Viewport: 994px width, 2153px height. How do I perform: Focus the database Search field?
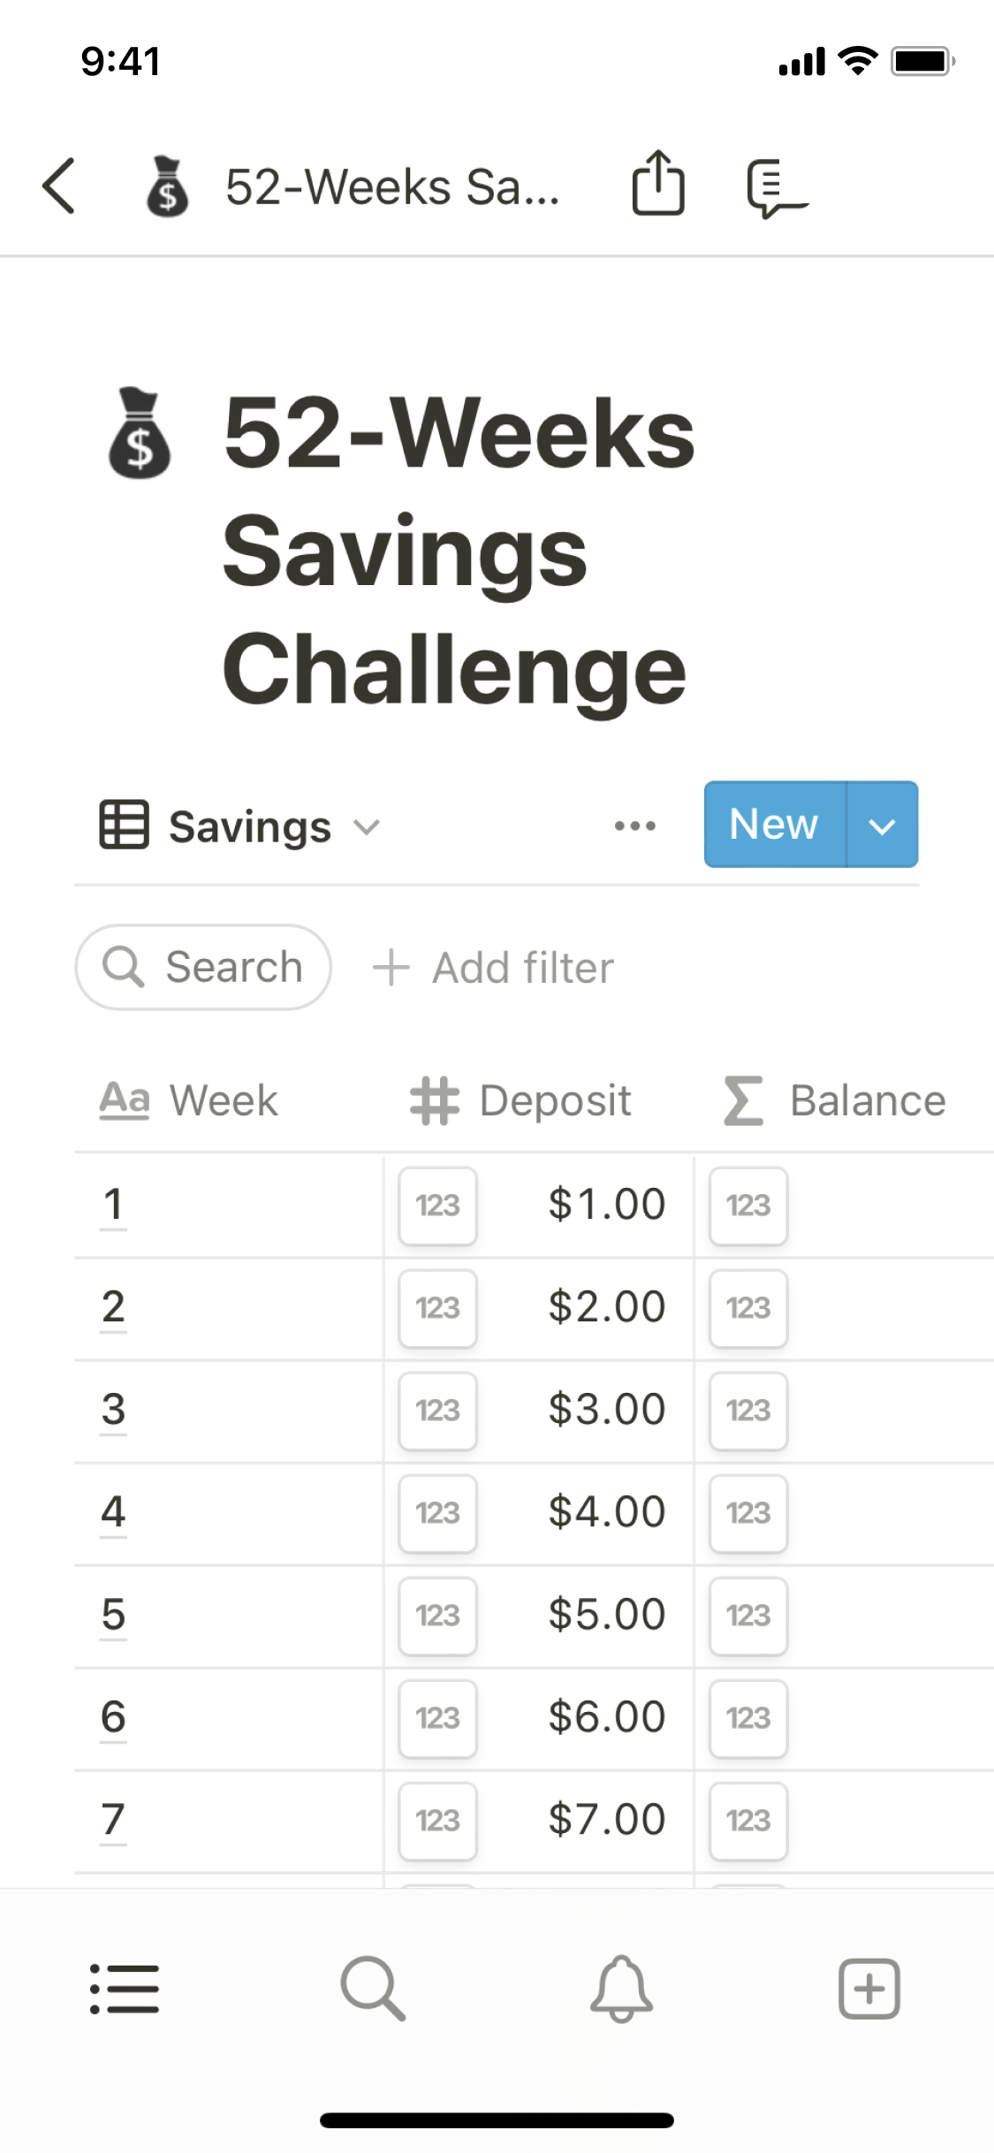(203, 968)
